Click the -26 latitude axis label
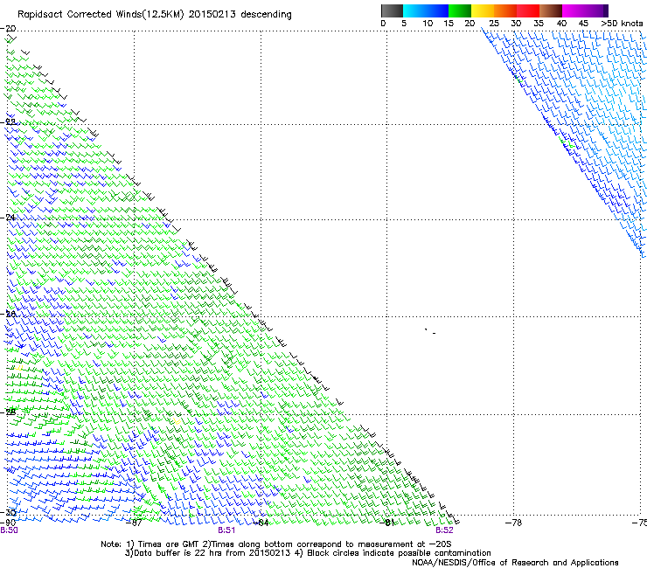 pyautogui.click(x=9, y=314)
